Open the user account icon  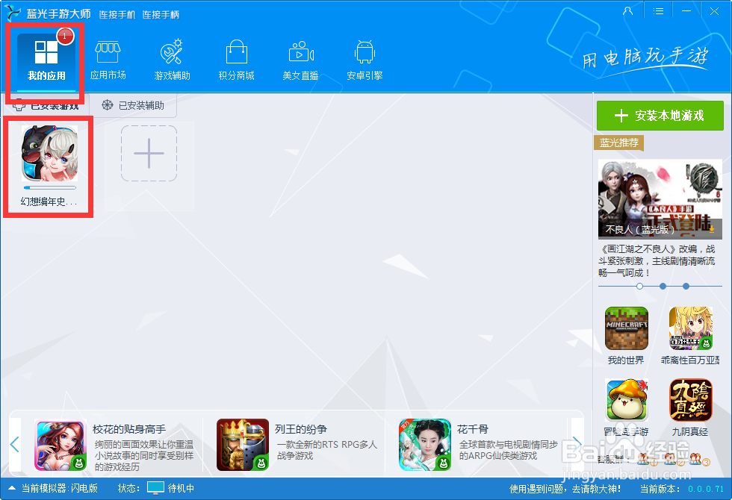tap(628, 11)
